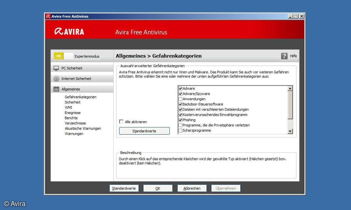Click the Allgemeines calendar icon
351x210 pixels.
56,89
